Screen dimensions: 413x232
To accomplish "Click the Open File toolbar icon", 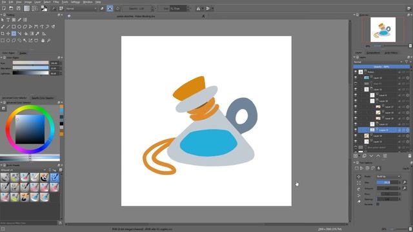I will point(11,8).
